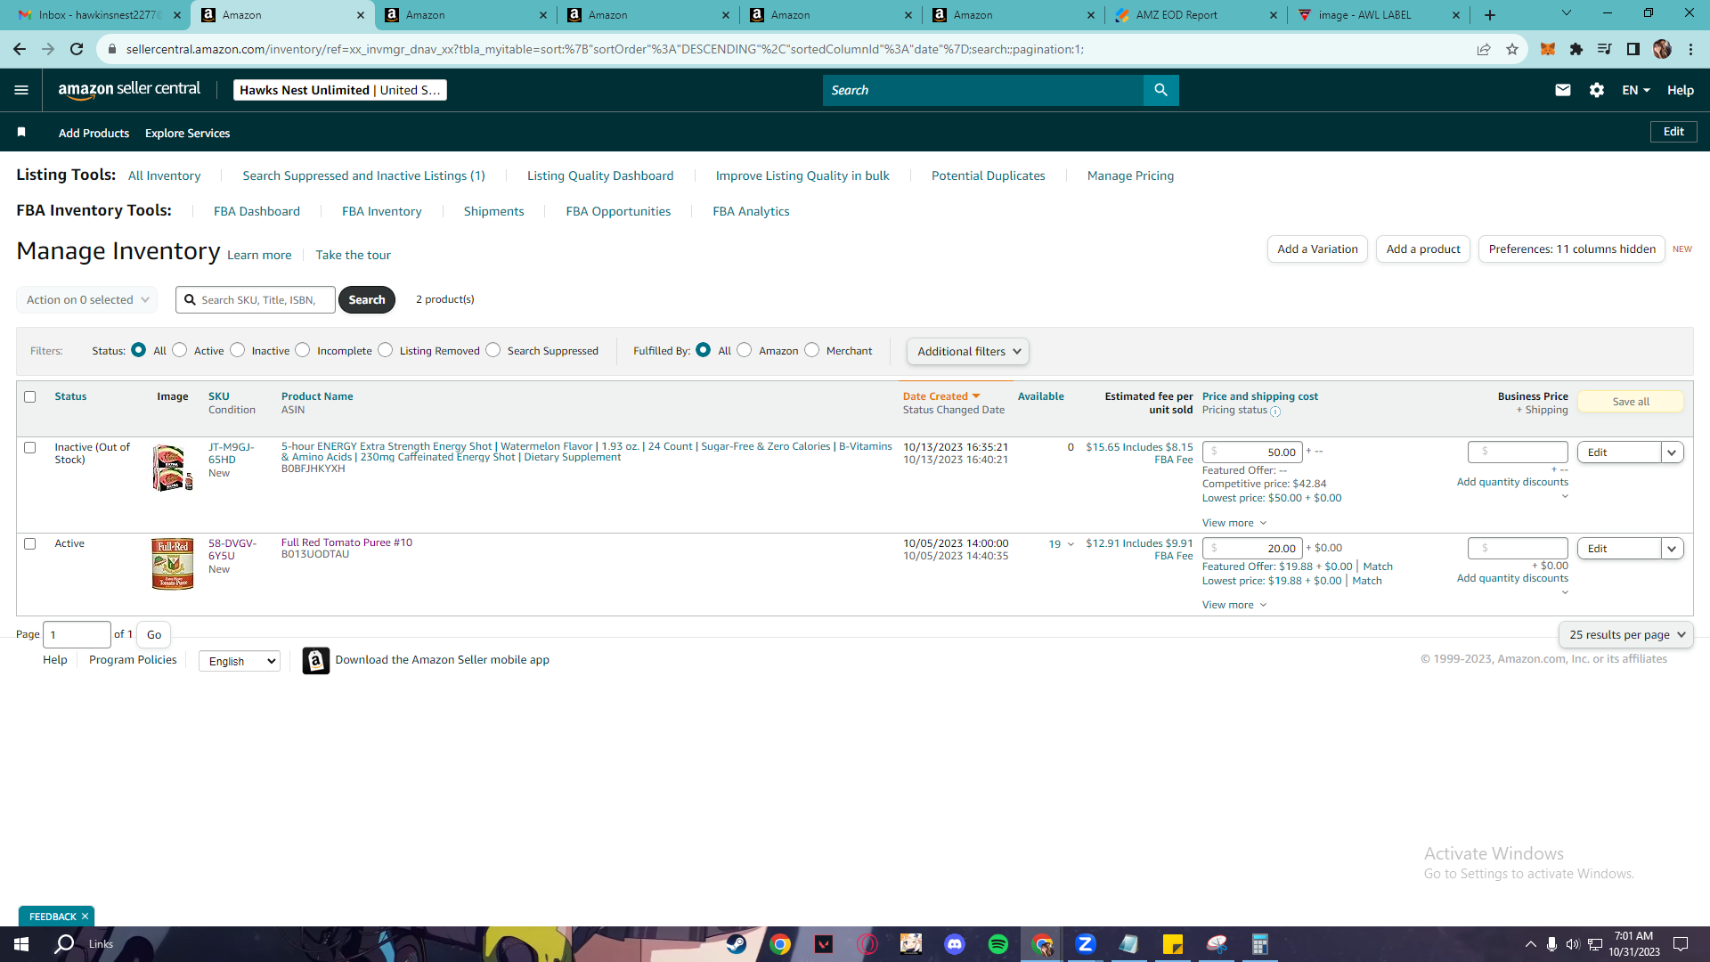Click the pricing status info icon
This screenshot has height=962, width=1710.
coord(1275,412)
